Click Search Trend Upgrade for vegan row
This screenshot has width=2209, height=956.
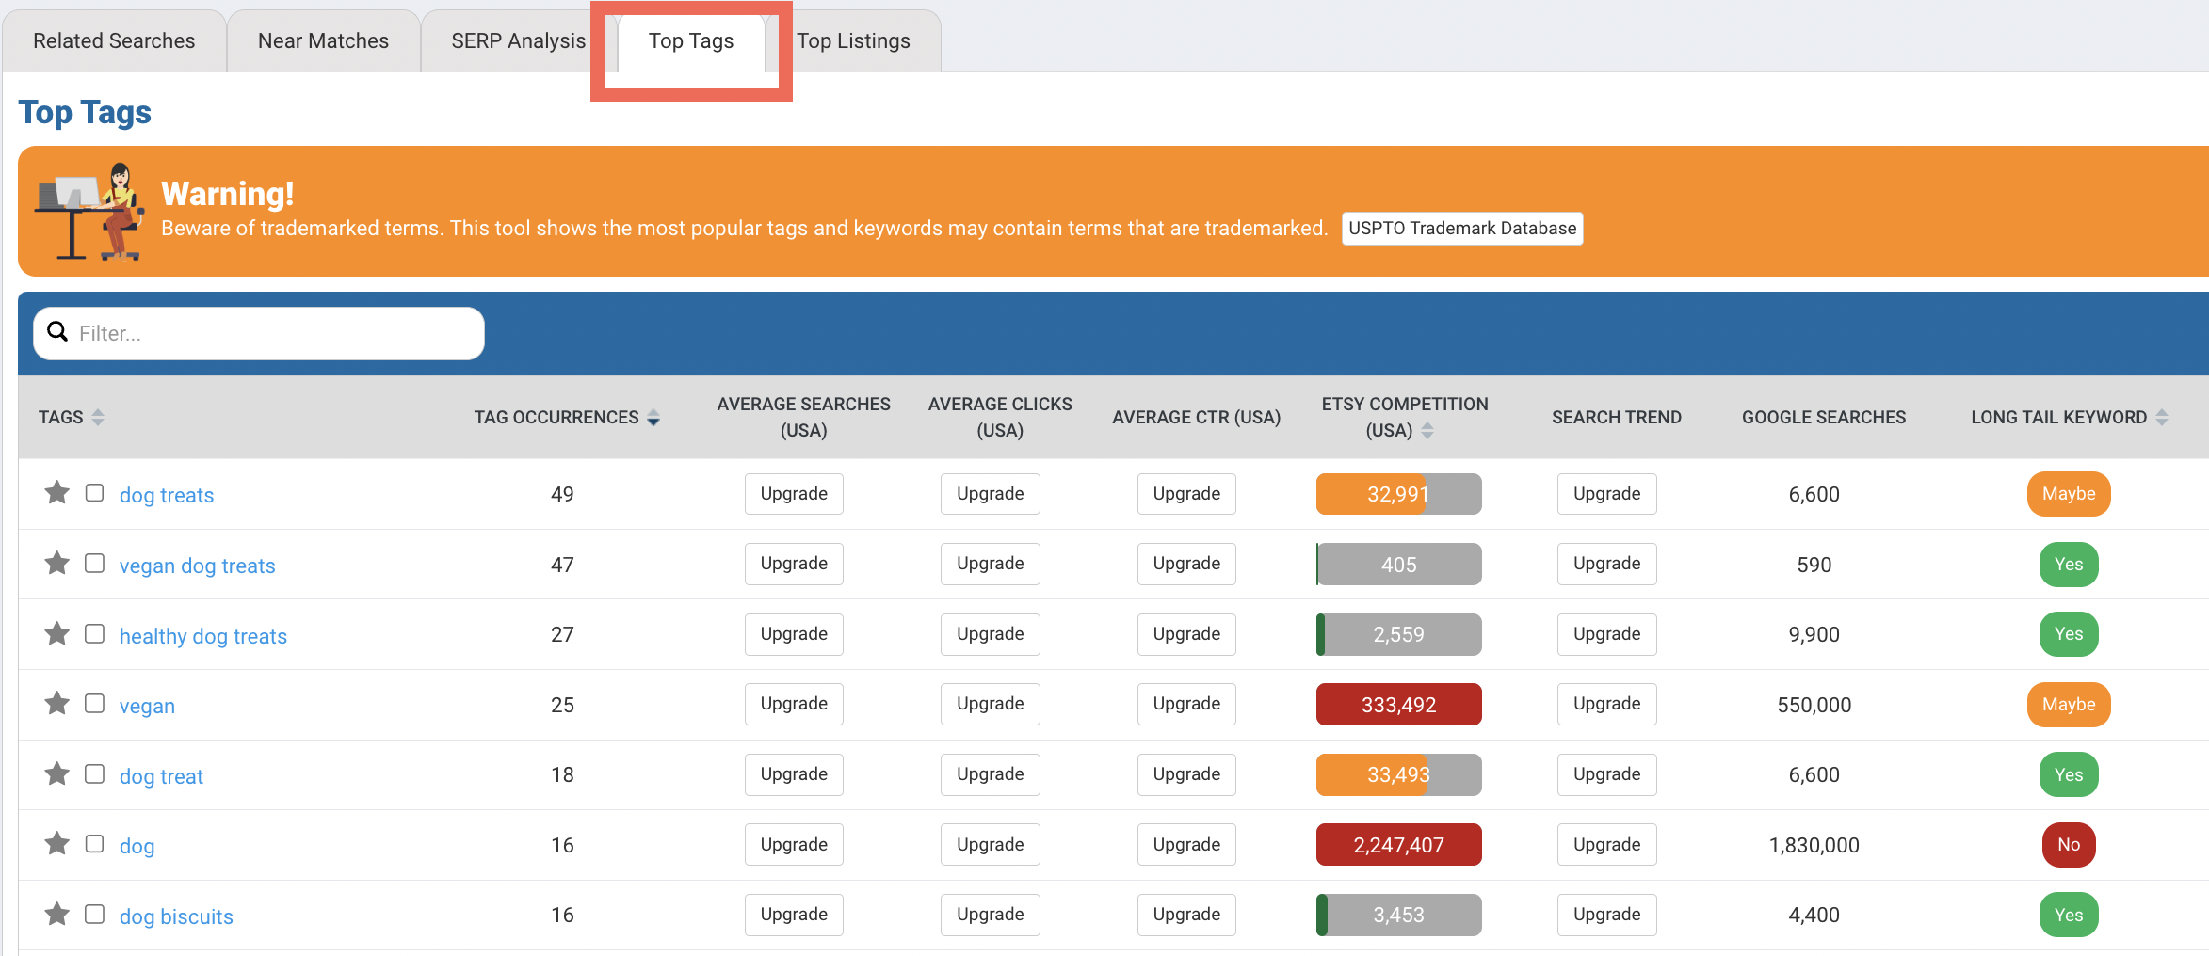pos(1606,704)
